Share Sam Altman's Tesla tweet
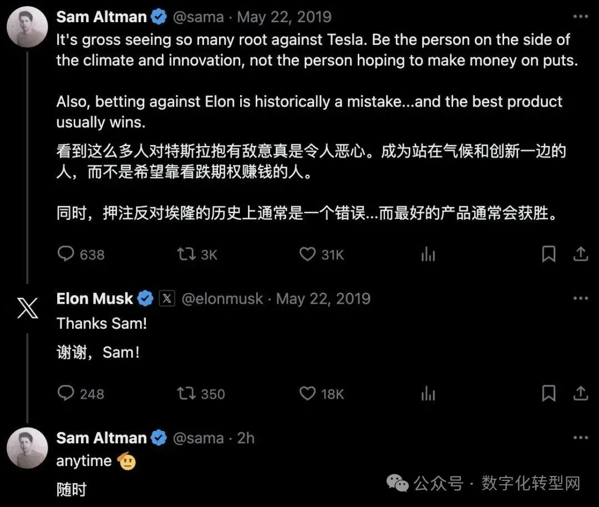599x507 pixels. click(580, 254)
